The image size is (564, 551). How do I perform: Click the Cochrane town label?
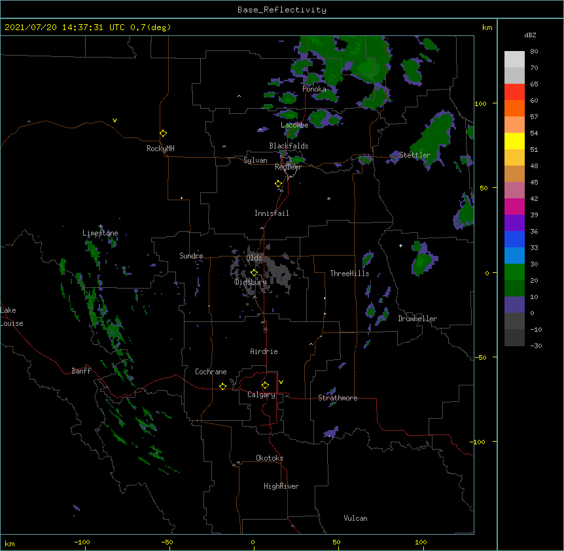tap(211, 372)
